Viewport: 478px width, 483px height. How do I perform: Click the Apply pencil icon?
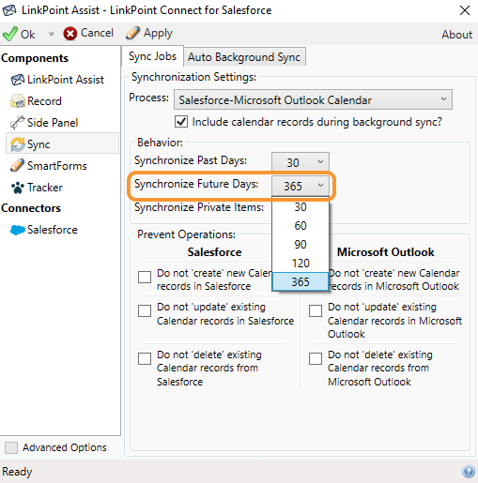(132, 33)
